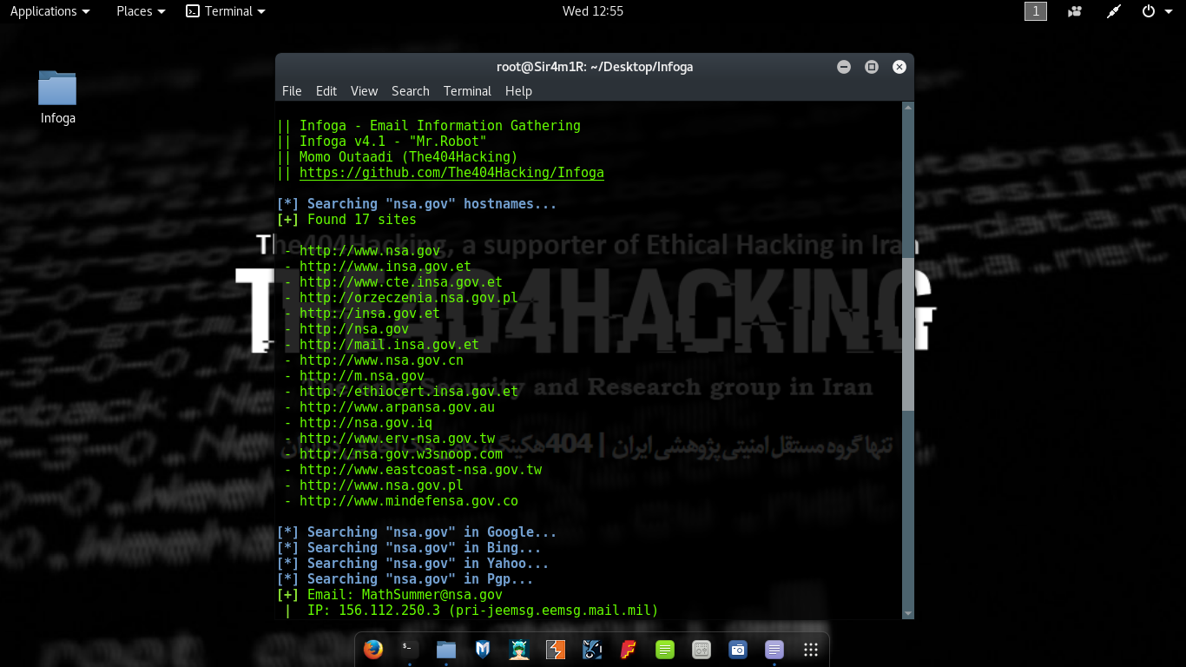Click the http://nsa.gov.iq line
1186x667 pixels.
[x=366, y=423]
